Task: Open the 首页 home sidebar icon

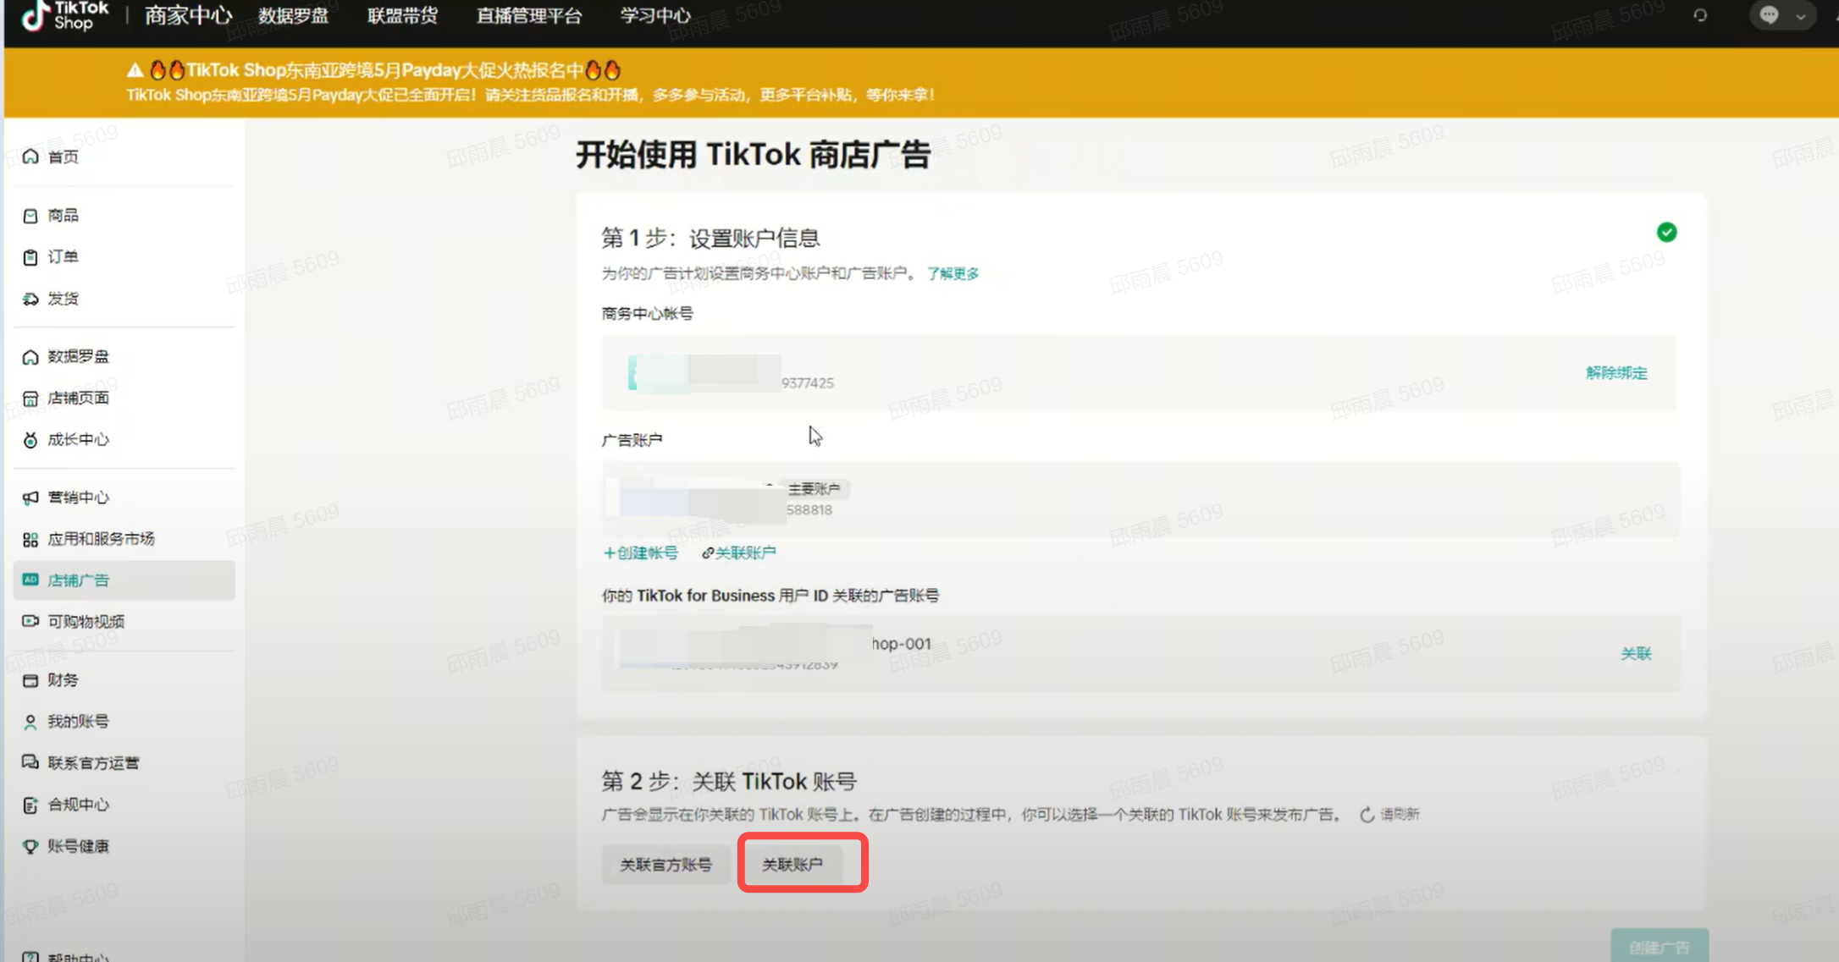Action: click(30, 157)
